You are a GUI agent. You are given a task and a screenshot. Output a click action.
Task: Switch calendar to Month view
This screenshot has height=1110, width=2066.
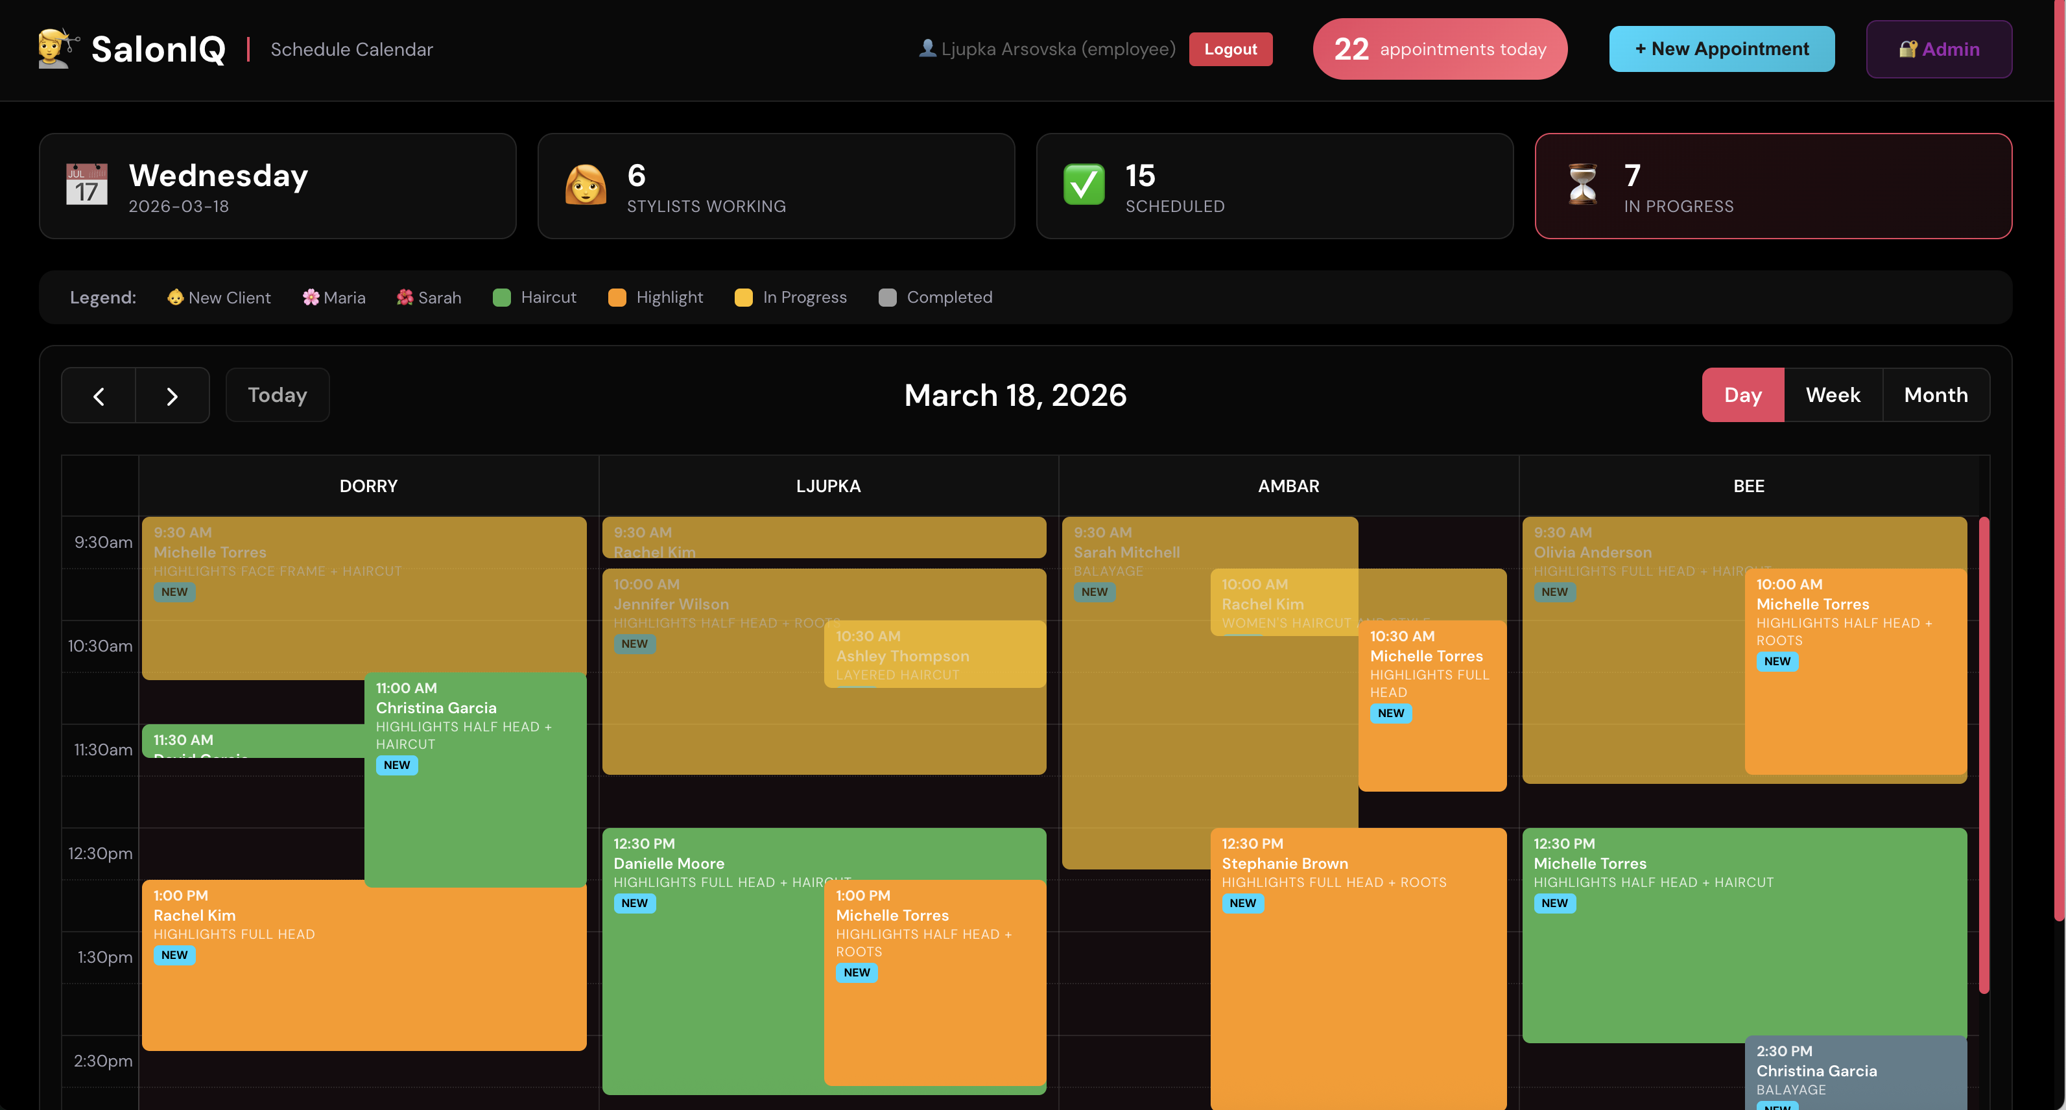tap(1935, 396)
